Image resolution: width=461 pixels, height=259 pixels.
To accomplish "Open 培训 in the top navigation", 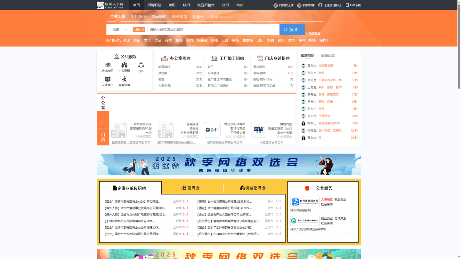I will [240, 5].
